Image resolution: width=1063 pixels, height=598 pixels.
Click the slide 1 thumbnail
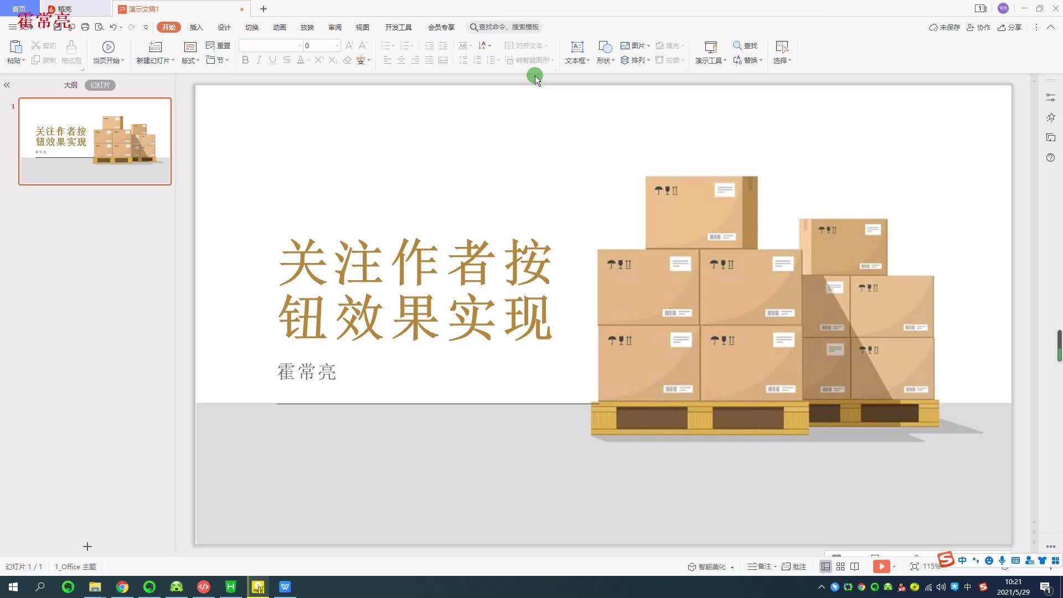click(x=94, y=141)
